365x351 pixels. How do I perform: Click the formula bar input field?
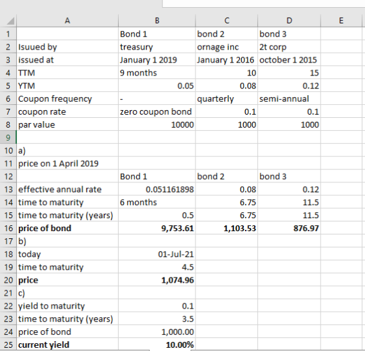point(263,3)
